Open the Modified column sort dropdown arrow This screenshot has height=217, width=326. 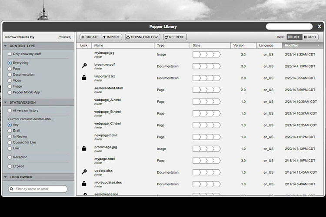[318, 45]
